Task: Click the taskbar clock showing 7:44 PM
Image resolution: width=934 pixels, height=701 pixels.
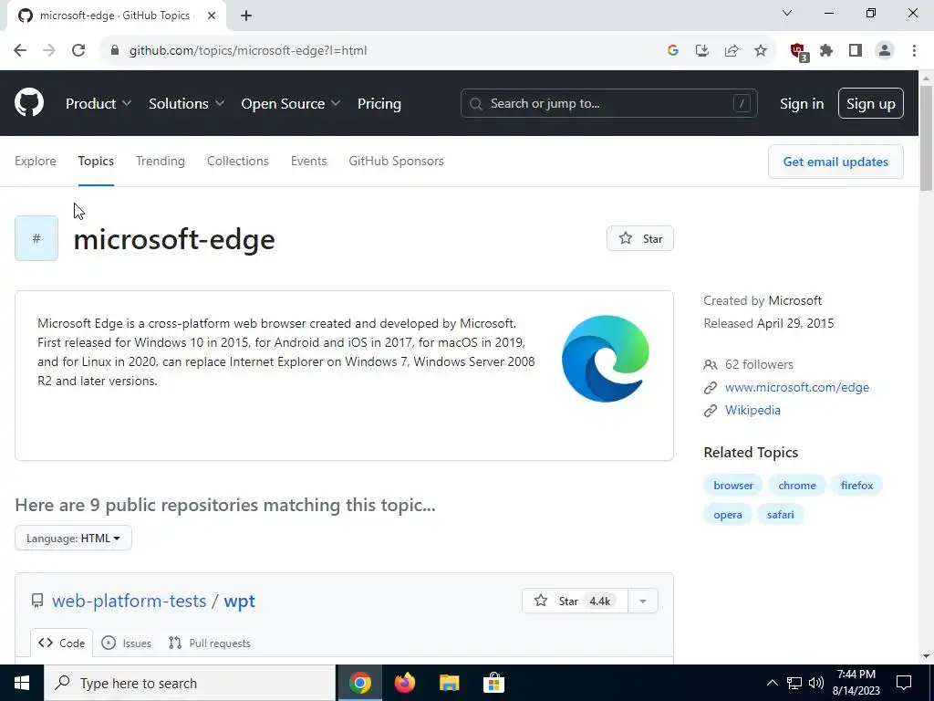Action: click(856, 683)
